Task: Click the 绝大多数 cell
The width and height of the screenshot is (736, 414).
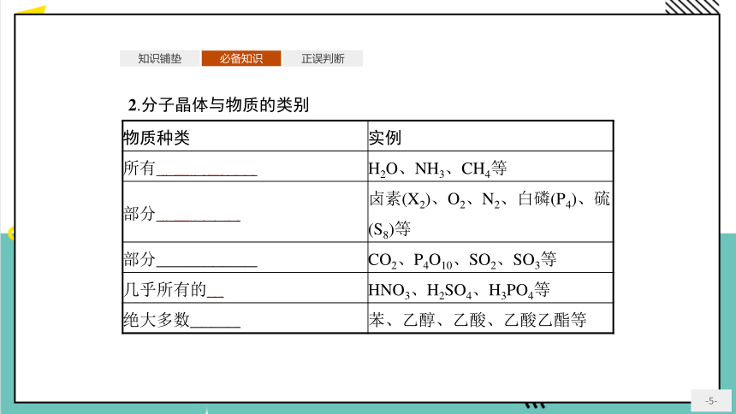Action: (x=245, y=318)
